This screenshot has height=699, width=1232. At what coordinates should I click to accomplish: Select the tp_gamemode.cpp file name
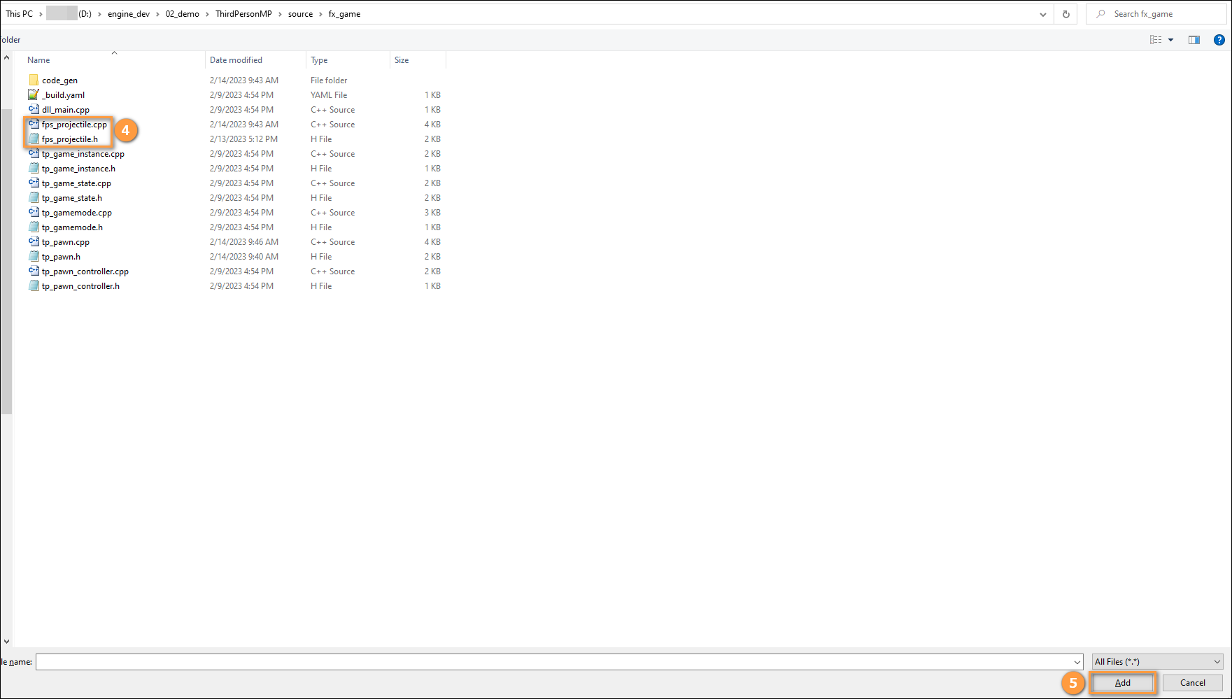point(77,213)
